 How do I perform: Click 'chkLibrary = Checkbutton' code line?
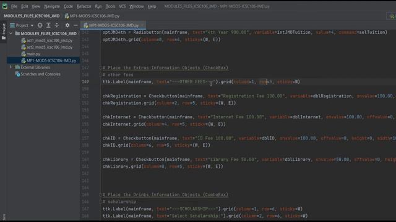249,159
